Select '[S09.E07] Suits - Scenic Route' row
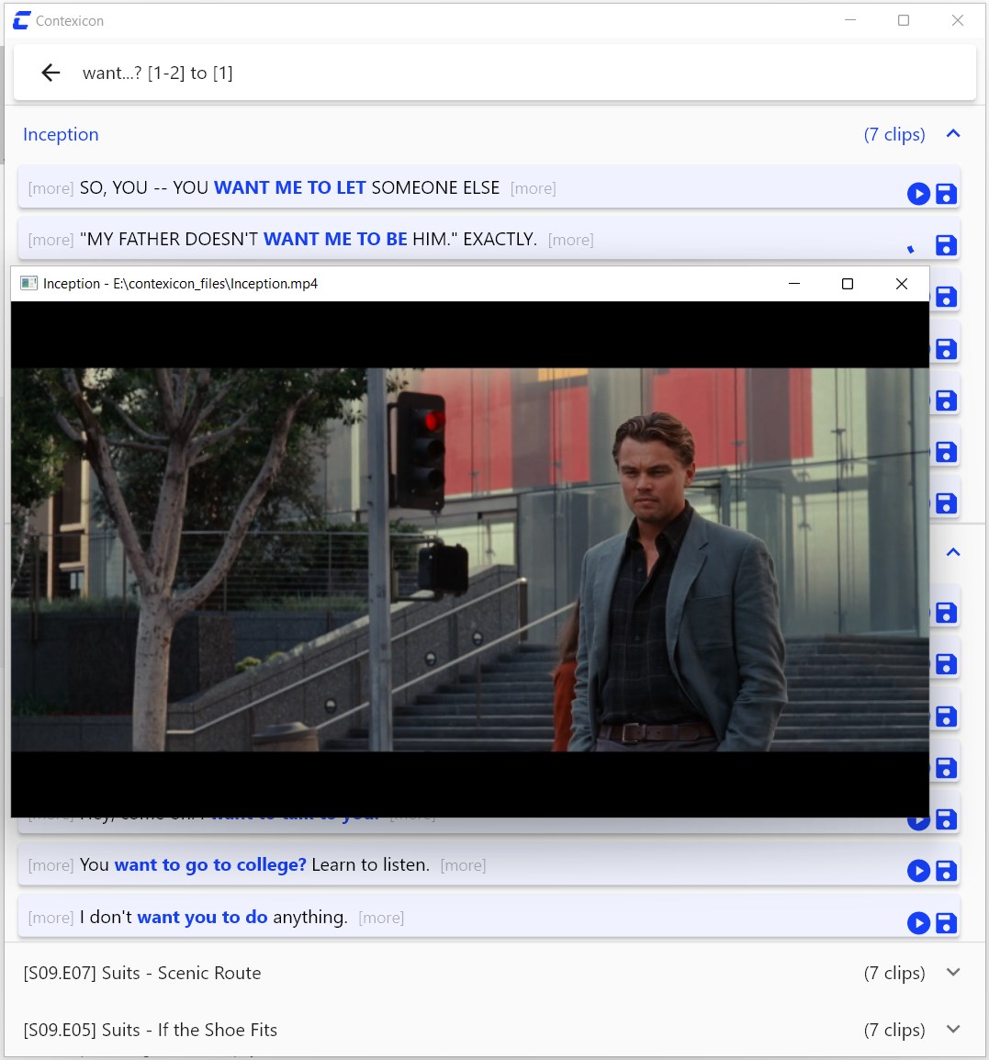The width and height of the screenshot is (989, 1060). [494, 973]
